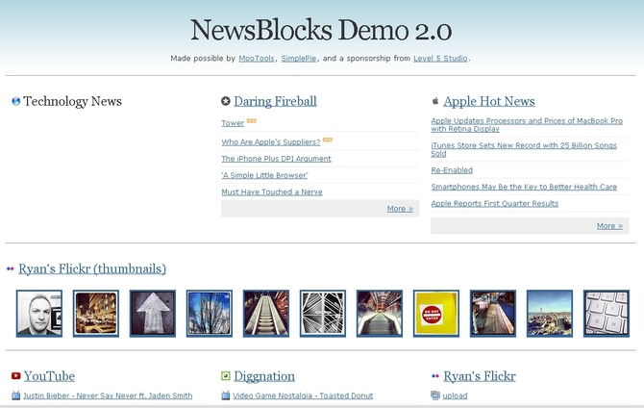Click the globe icon beside Technology News
The image size is (644, 408).
(16, 101)
